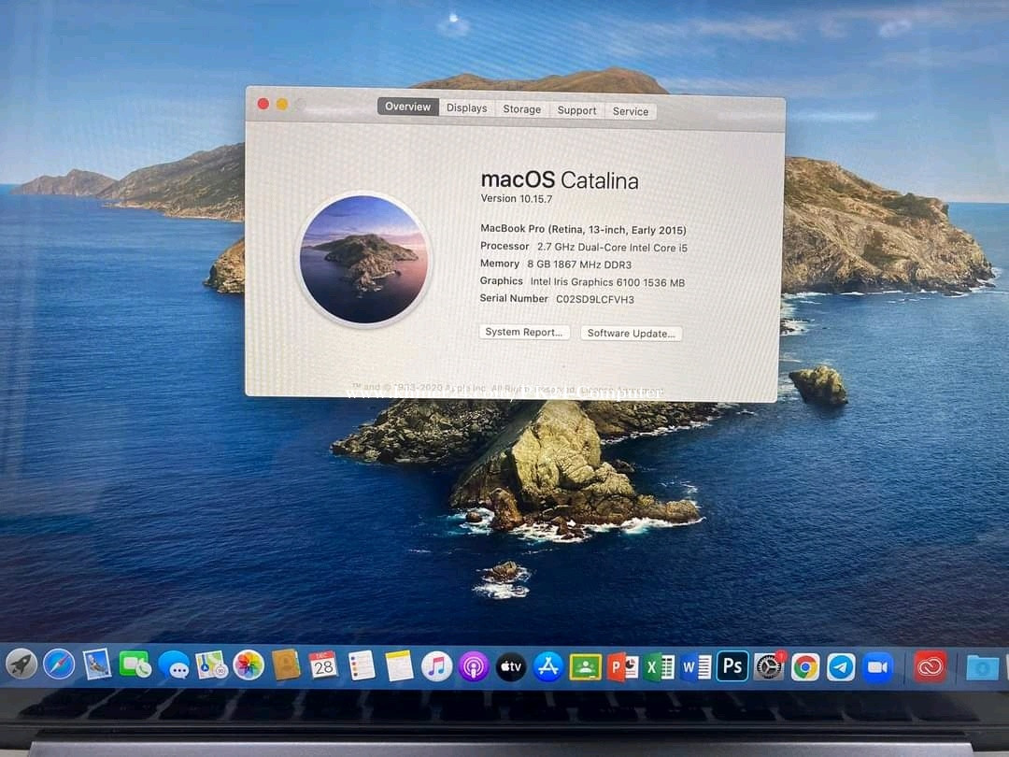Image resolution: width=1009 pixels, height=757 pixels.
Task: Open Podcasts from the Dock
Action: coord(474,667)
